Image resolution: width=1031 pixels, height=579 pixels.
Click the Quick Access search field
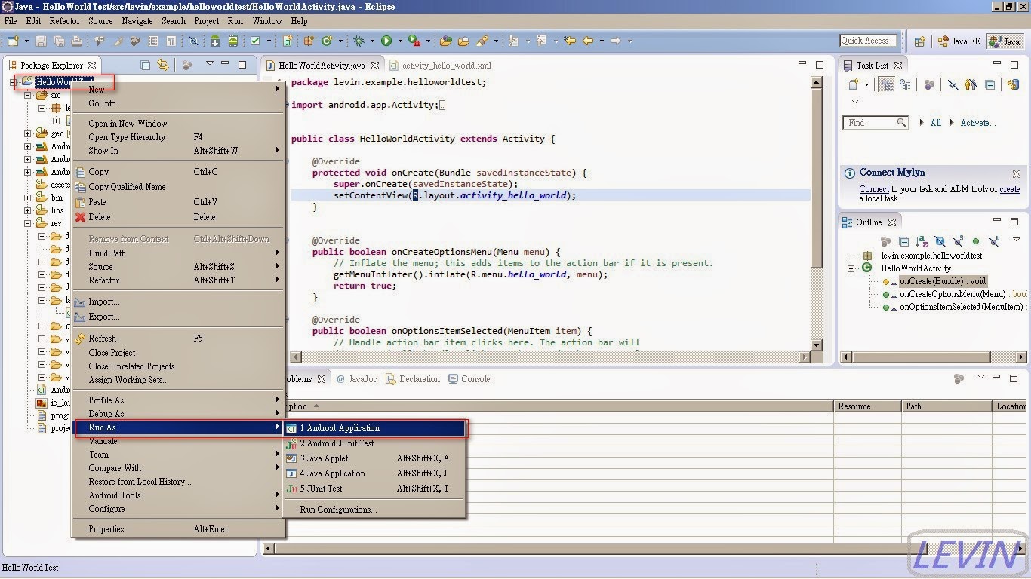pos(869,41)
